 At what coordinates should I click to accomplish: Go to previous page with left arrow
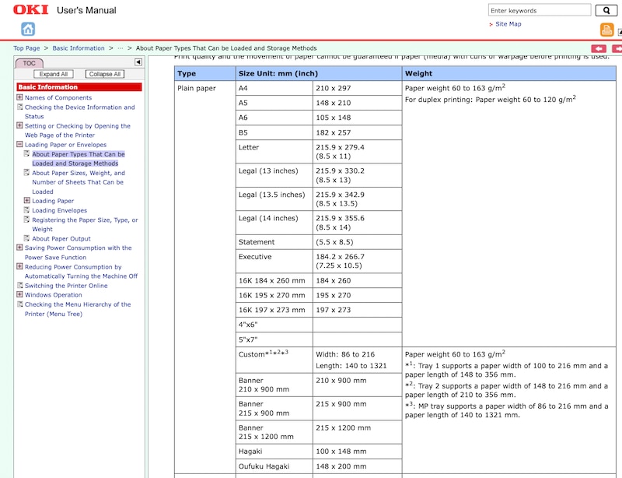point(599,48)
